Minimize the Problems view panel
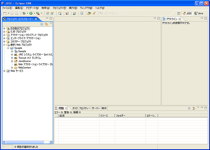 point(202,107)
